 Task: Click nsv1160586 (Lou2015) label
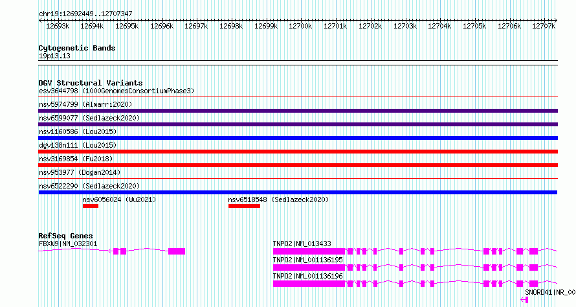click(78, 131)
